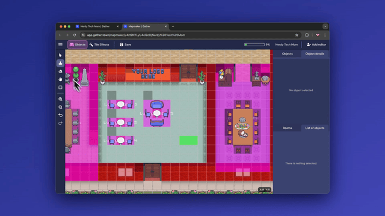View site information icon in address bar
The height and width of the screenshot is (216, 385).
point(83,35)
